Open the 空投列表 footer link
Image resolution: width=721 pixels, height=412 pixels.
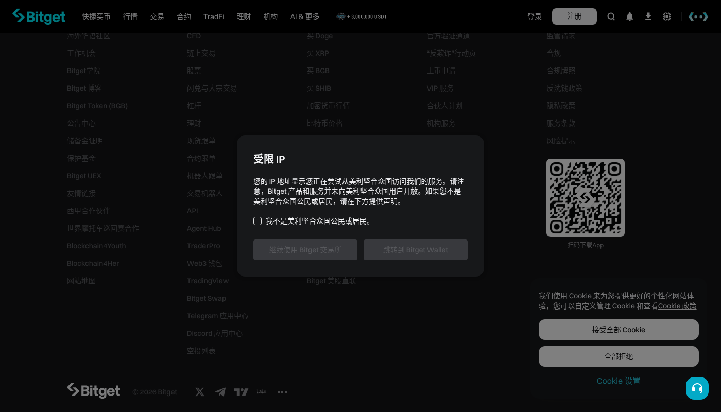click(x=201, y=351)
